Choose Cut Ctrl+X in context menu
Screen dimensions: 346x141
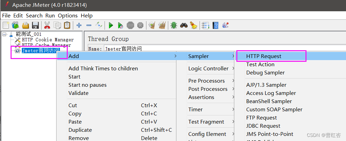(117, 105)
